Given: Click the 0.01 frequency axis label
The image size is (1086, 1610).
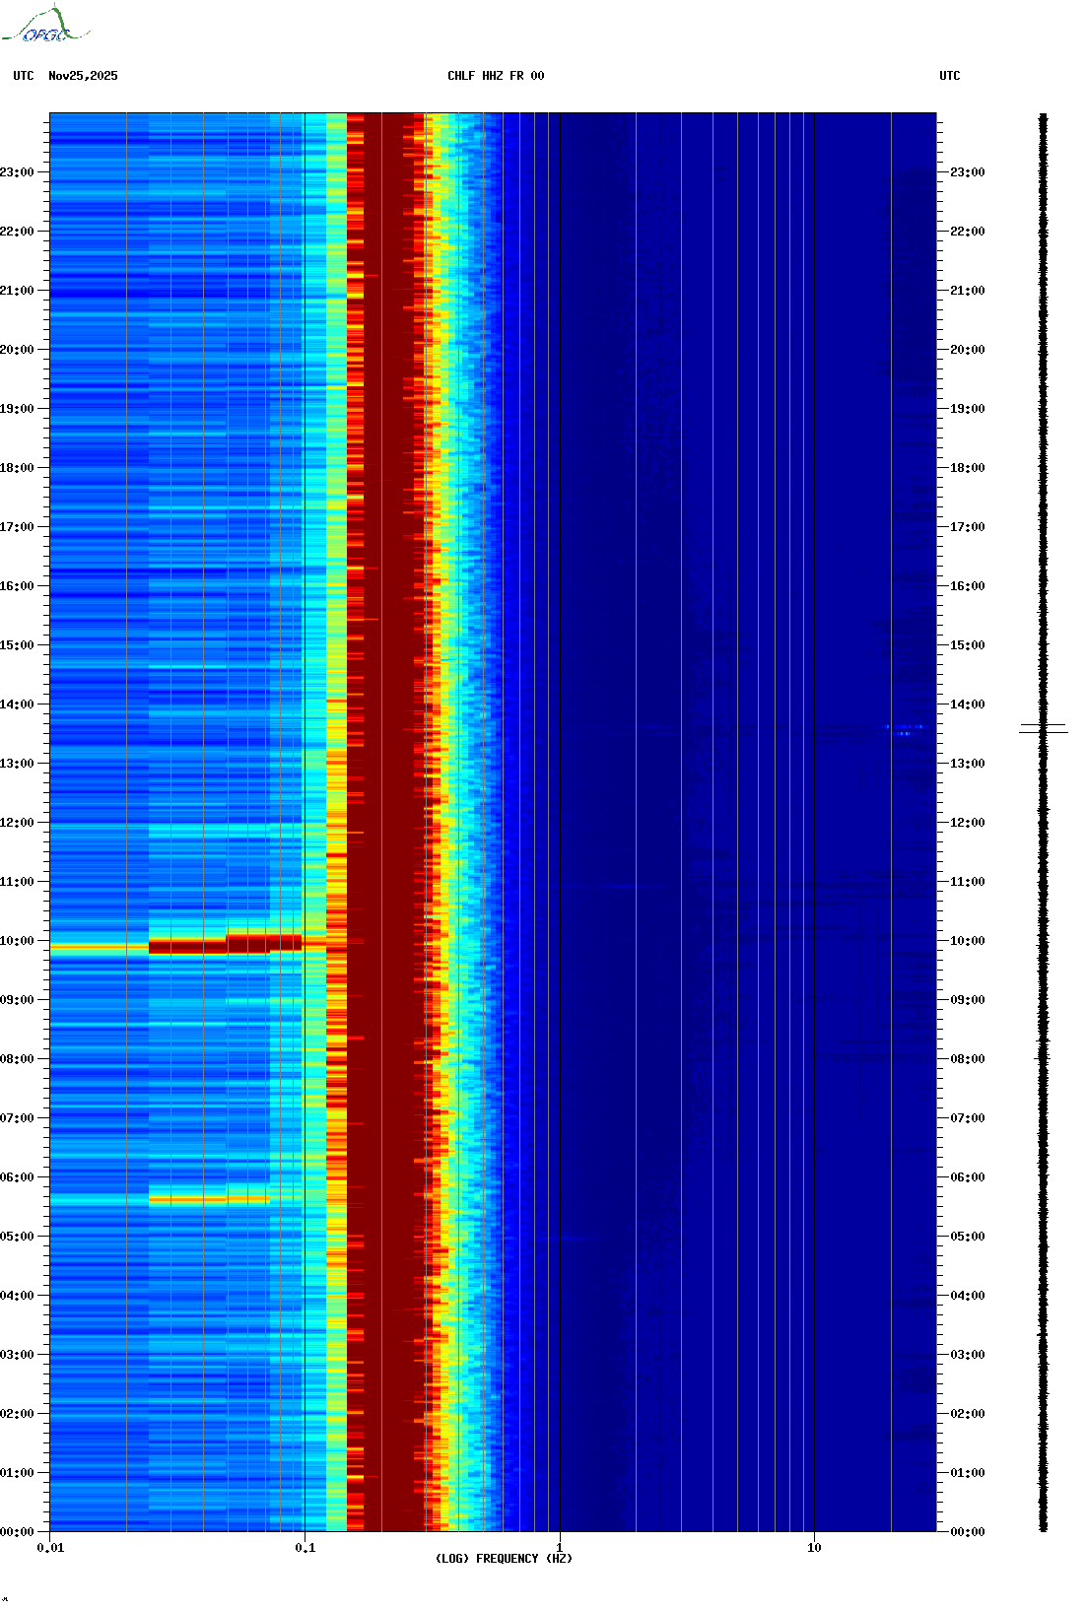Looking at the screenshot, I should [x=50, y=1548].
